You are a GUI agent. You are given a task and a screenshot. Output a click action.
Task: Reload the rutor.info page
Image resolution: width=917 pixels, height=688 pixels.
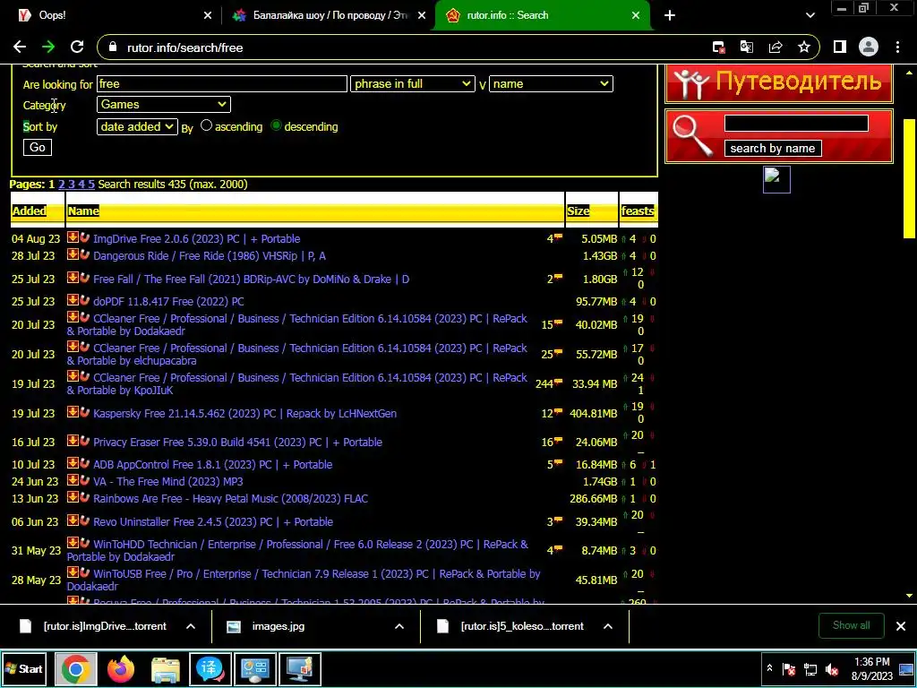77,47
